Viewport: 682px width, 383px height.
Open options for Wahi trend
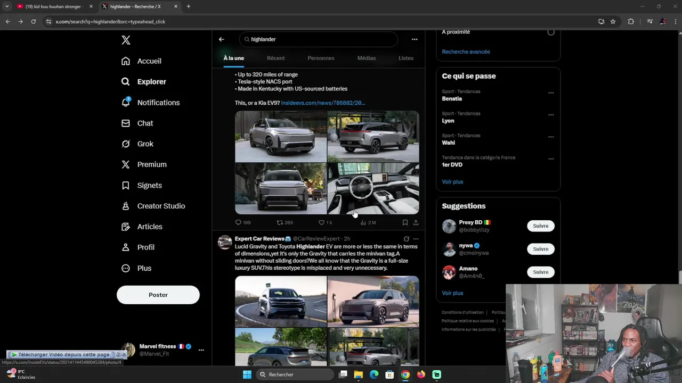coord(551,137)
